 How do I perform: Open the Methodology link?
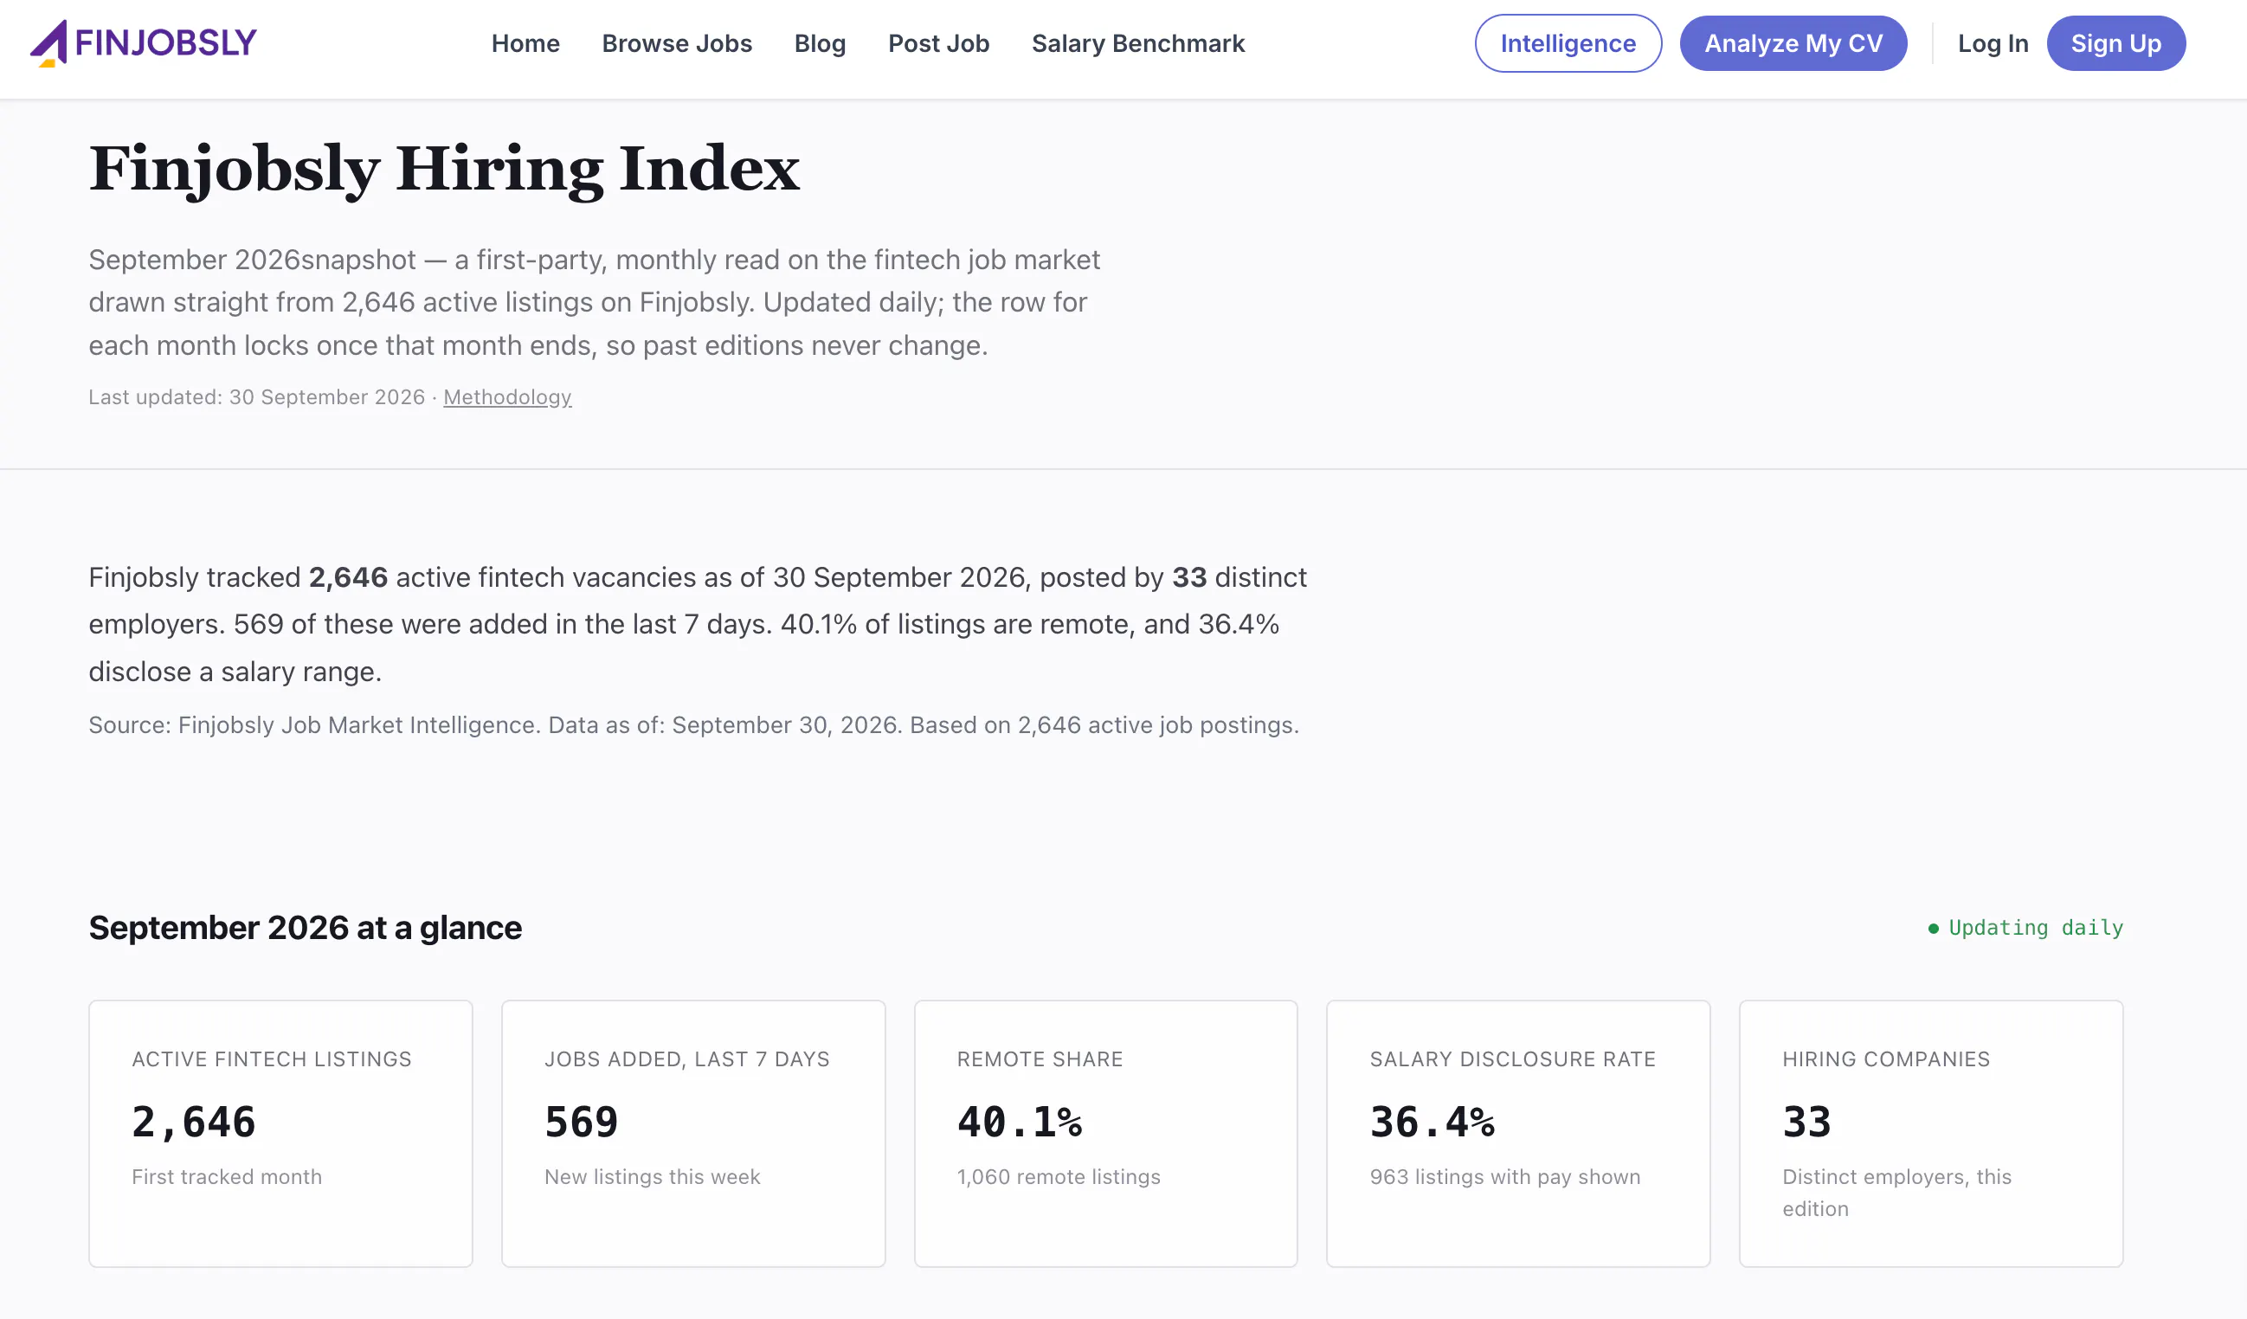point(507,397)
